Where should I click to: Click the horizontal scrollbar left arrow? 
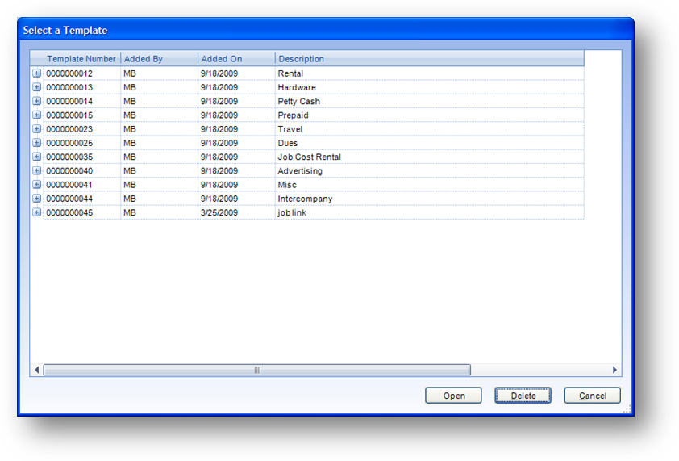pos(37,370)
